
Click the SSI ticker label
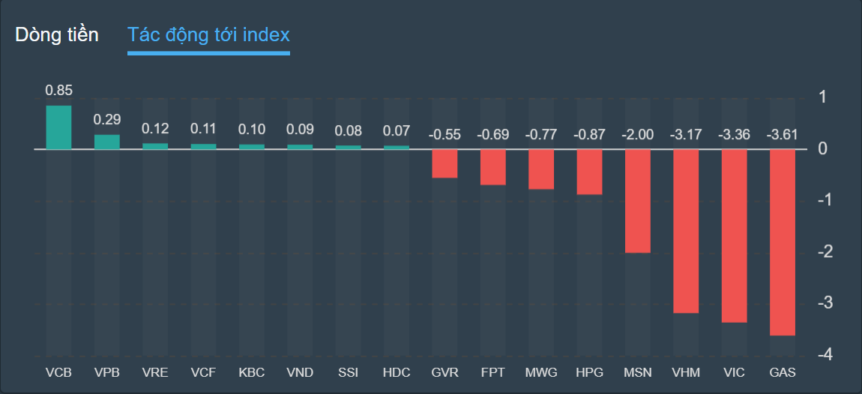pos(348,372)
